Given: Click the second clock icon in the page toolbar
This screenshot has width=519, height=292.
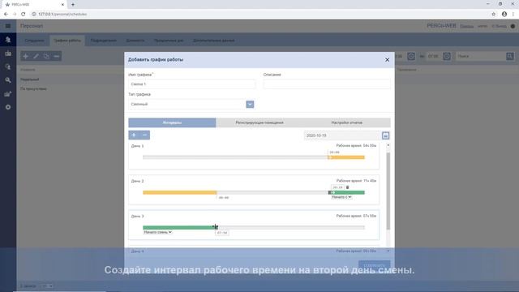Looking at the screenshot, I should click(x=447, y=56).
